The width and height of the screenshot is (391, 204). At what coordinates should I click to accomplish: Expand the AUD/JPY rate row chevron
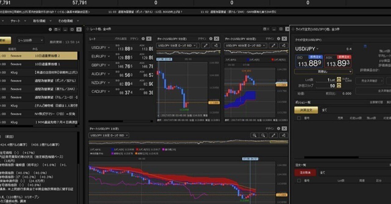tap(108, 74)
